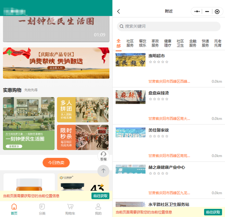Select the 全部 tab
The height and width of the screenshot is (217, 225).
(x=118, y=43)
